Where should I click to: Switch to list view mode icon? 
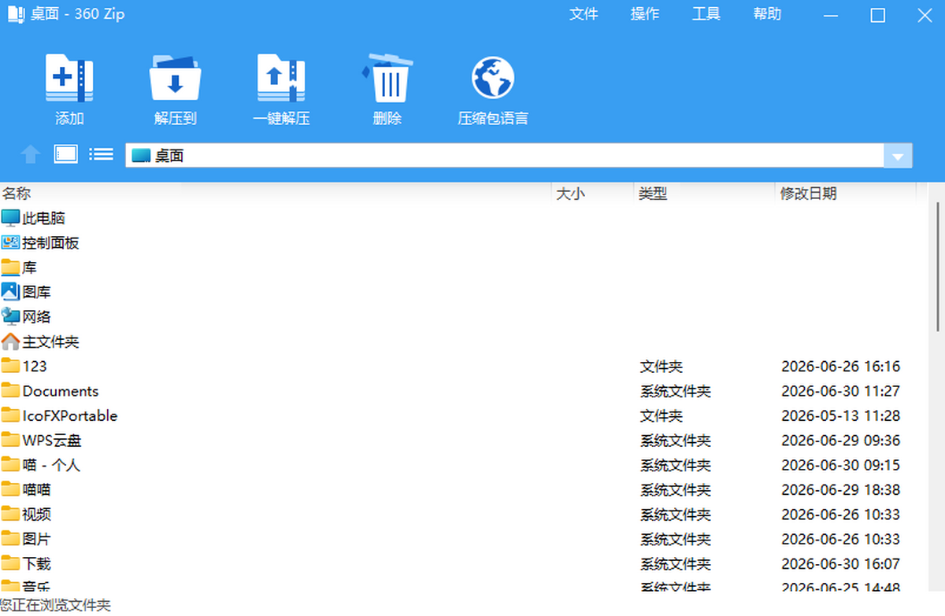[102, 154]
